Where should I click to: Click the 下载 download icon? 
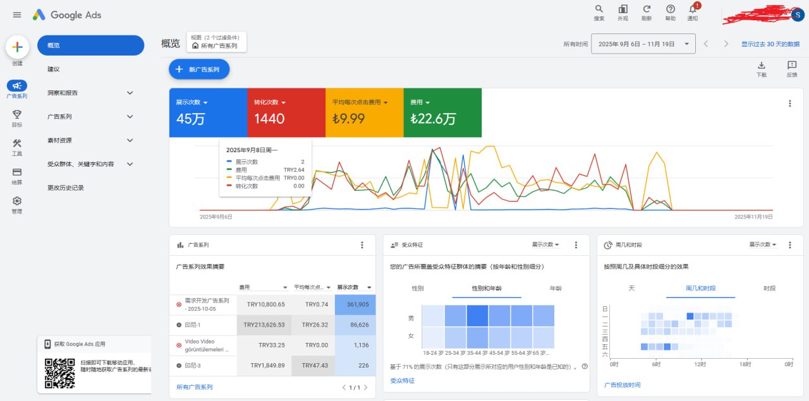[762, 65]
